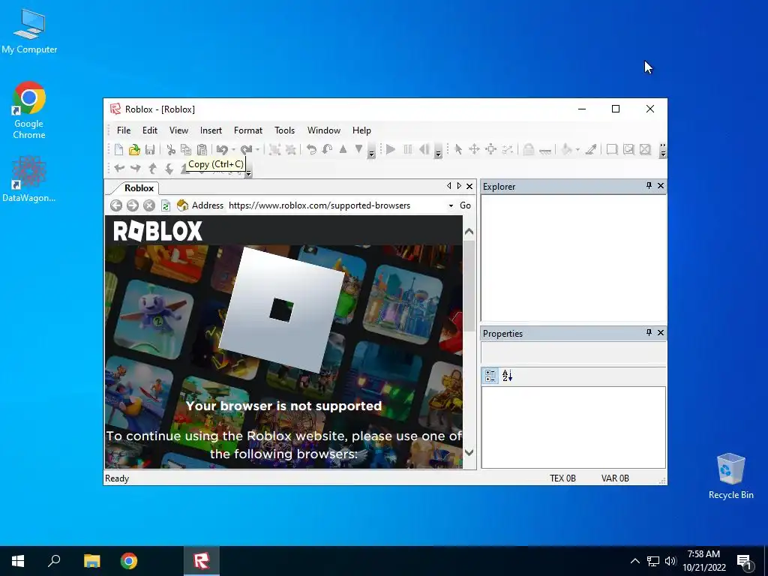Open the View menu
The image size is (768, 576).
178,130
